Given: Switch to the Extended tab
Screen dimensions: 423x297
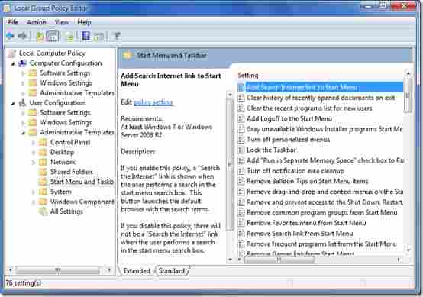Looking at the screenshot, I should (137, 271).
